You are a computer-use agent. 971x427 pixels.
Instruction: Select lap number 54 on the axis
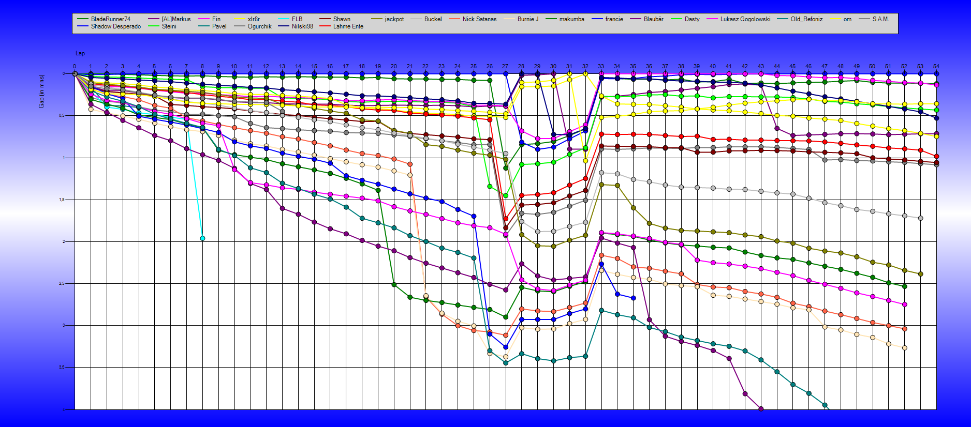pos(936,66)
